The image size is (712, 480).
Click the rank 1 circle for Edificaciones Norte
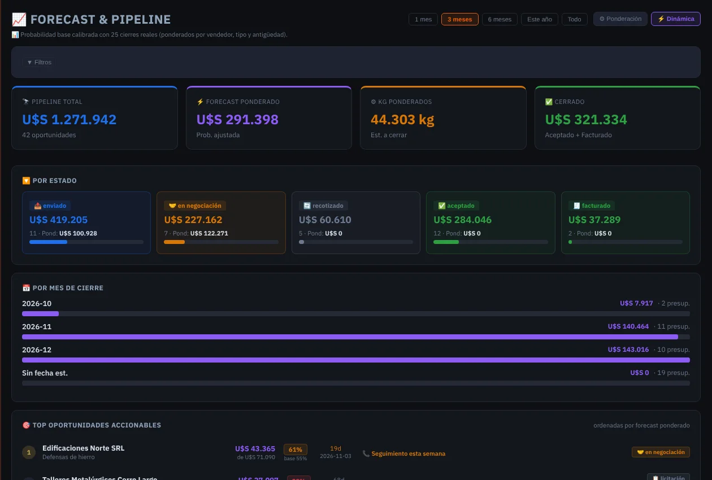tap(28, 452)
